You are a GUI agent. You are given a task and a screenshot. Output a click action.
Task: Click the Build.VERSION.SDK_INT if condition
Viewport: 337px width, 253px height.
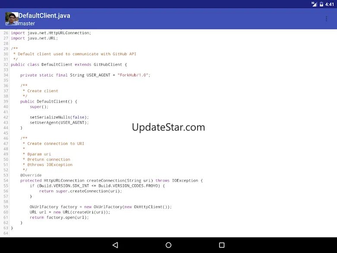(x=97, y=186)
